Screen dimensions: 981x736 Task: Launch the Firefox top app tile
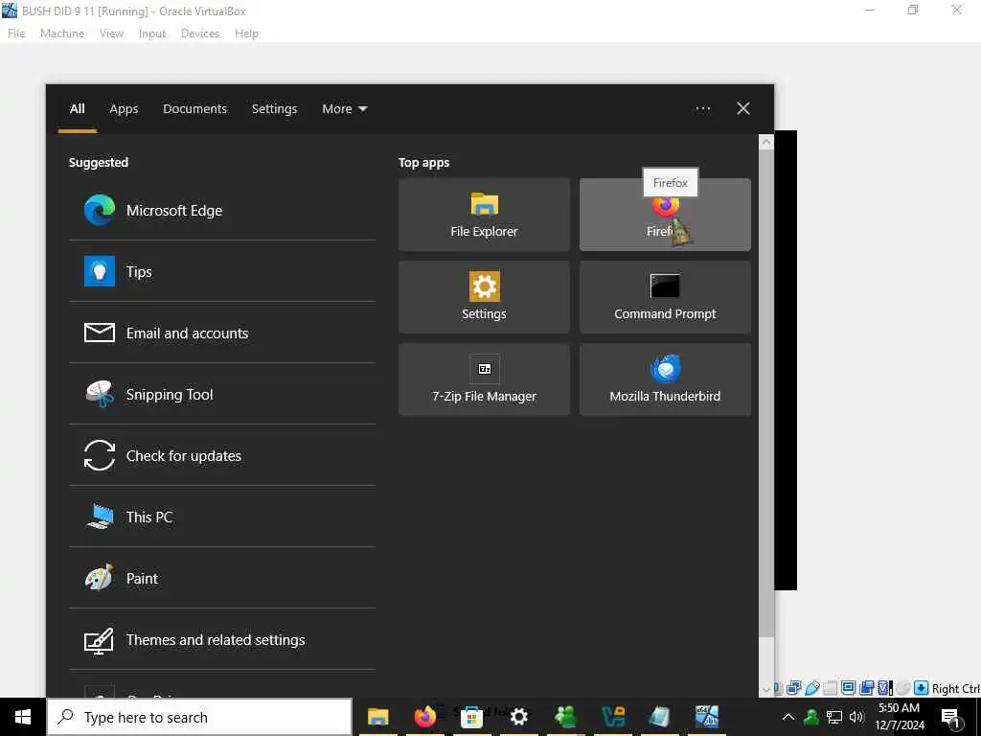point(665,215)
